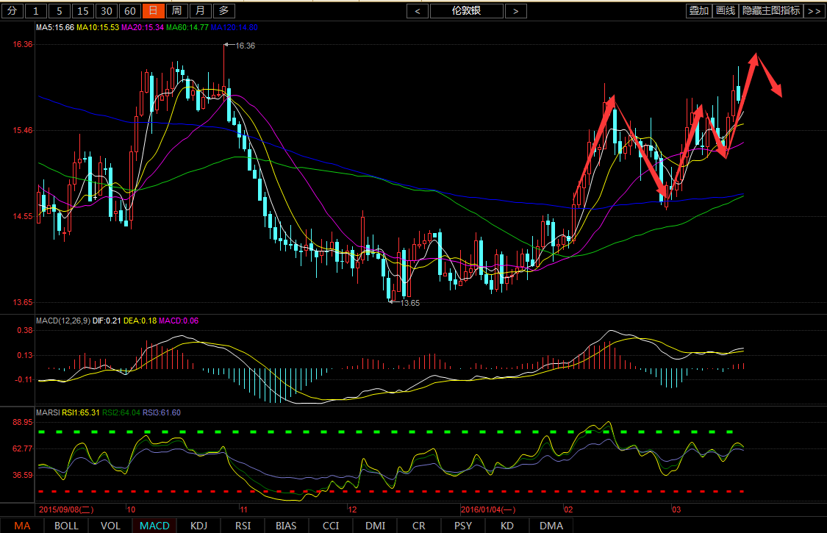
Task: Select the DMA indicator tab
Action: [551, 526]
